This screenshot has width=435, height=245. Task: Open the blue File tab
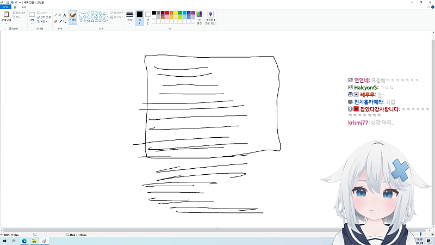[5, 7]
